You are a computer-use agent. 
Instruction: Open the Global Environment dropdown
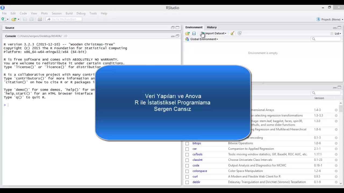point(204,39)
